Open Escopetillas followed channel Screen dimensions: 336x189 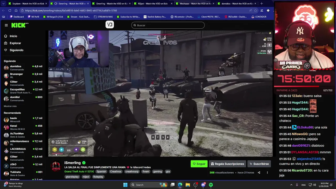pos(23,91)
